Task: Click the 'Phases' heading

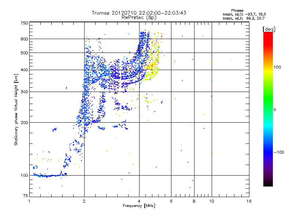Action: click(237, 11)
